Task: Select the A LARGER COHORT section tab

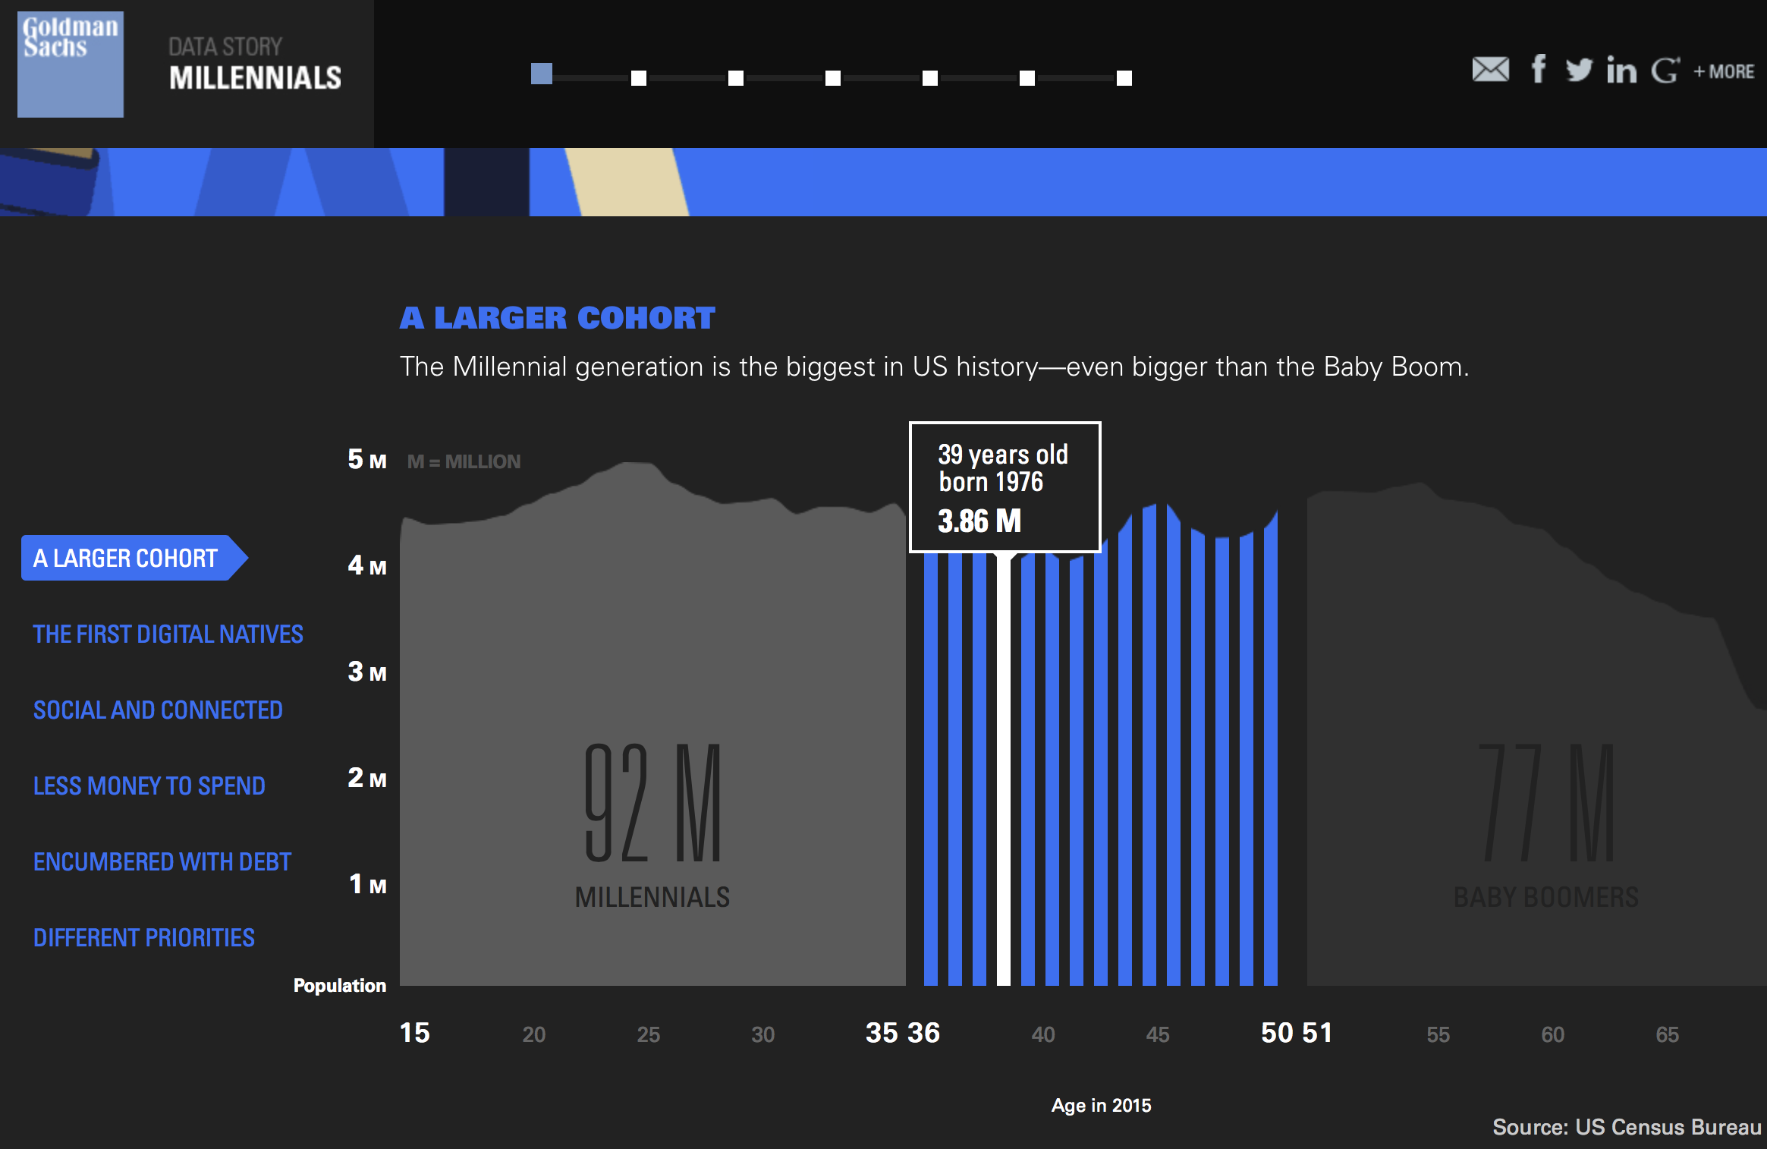Action: point(134,558)
